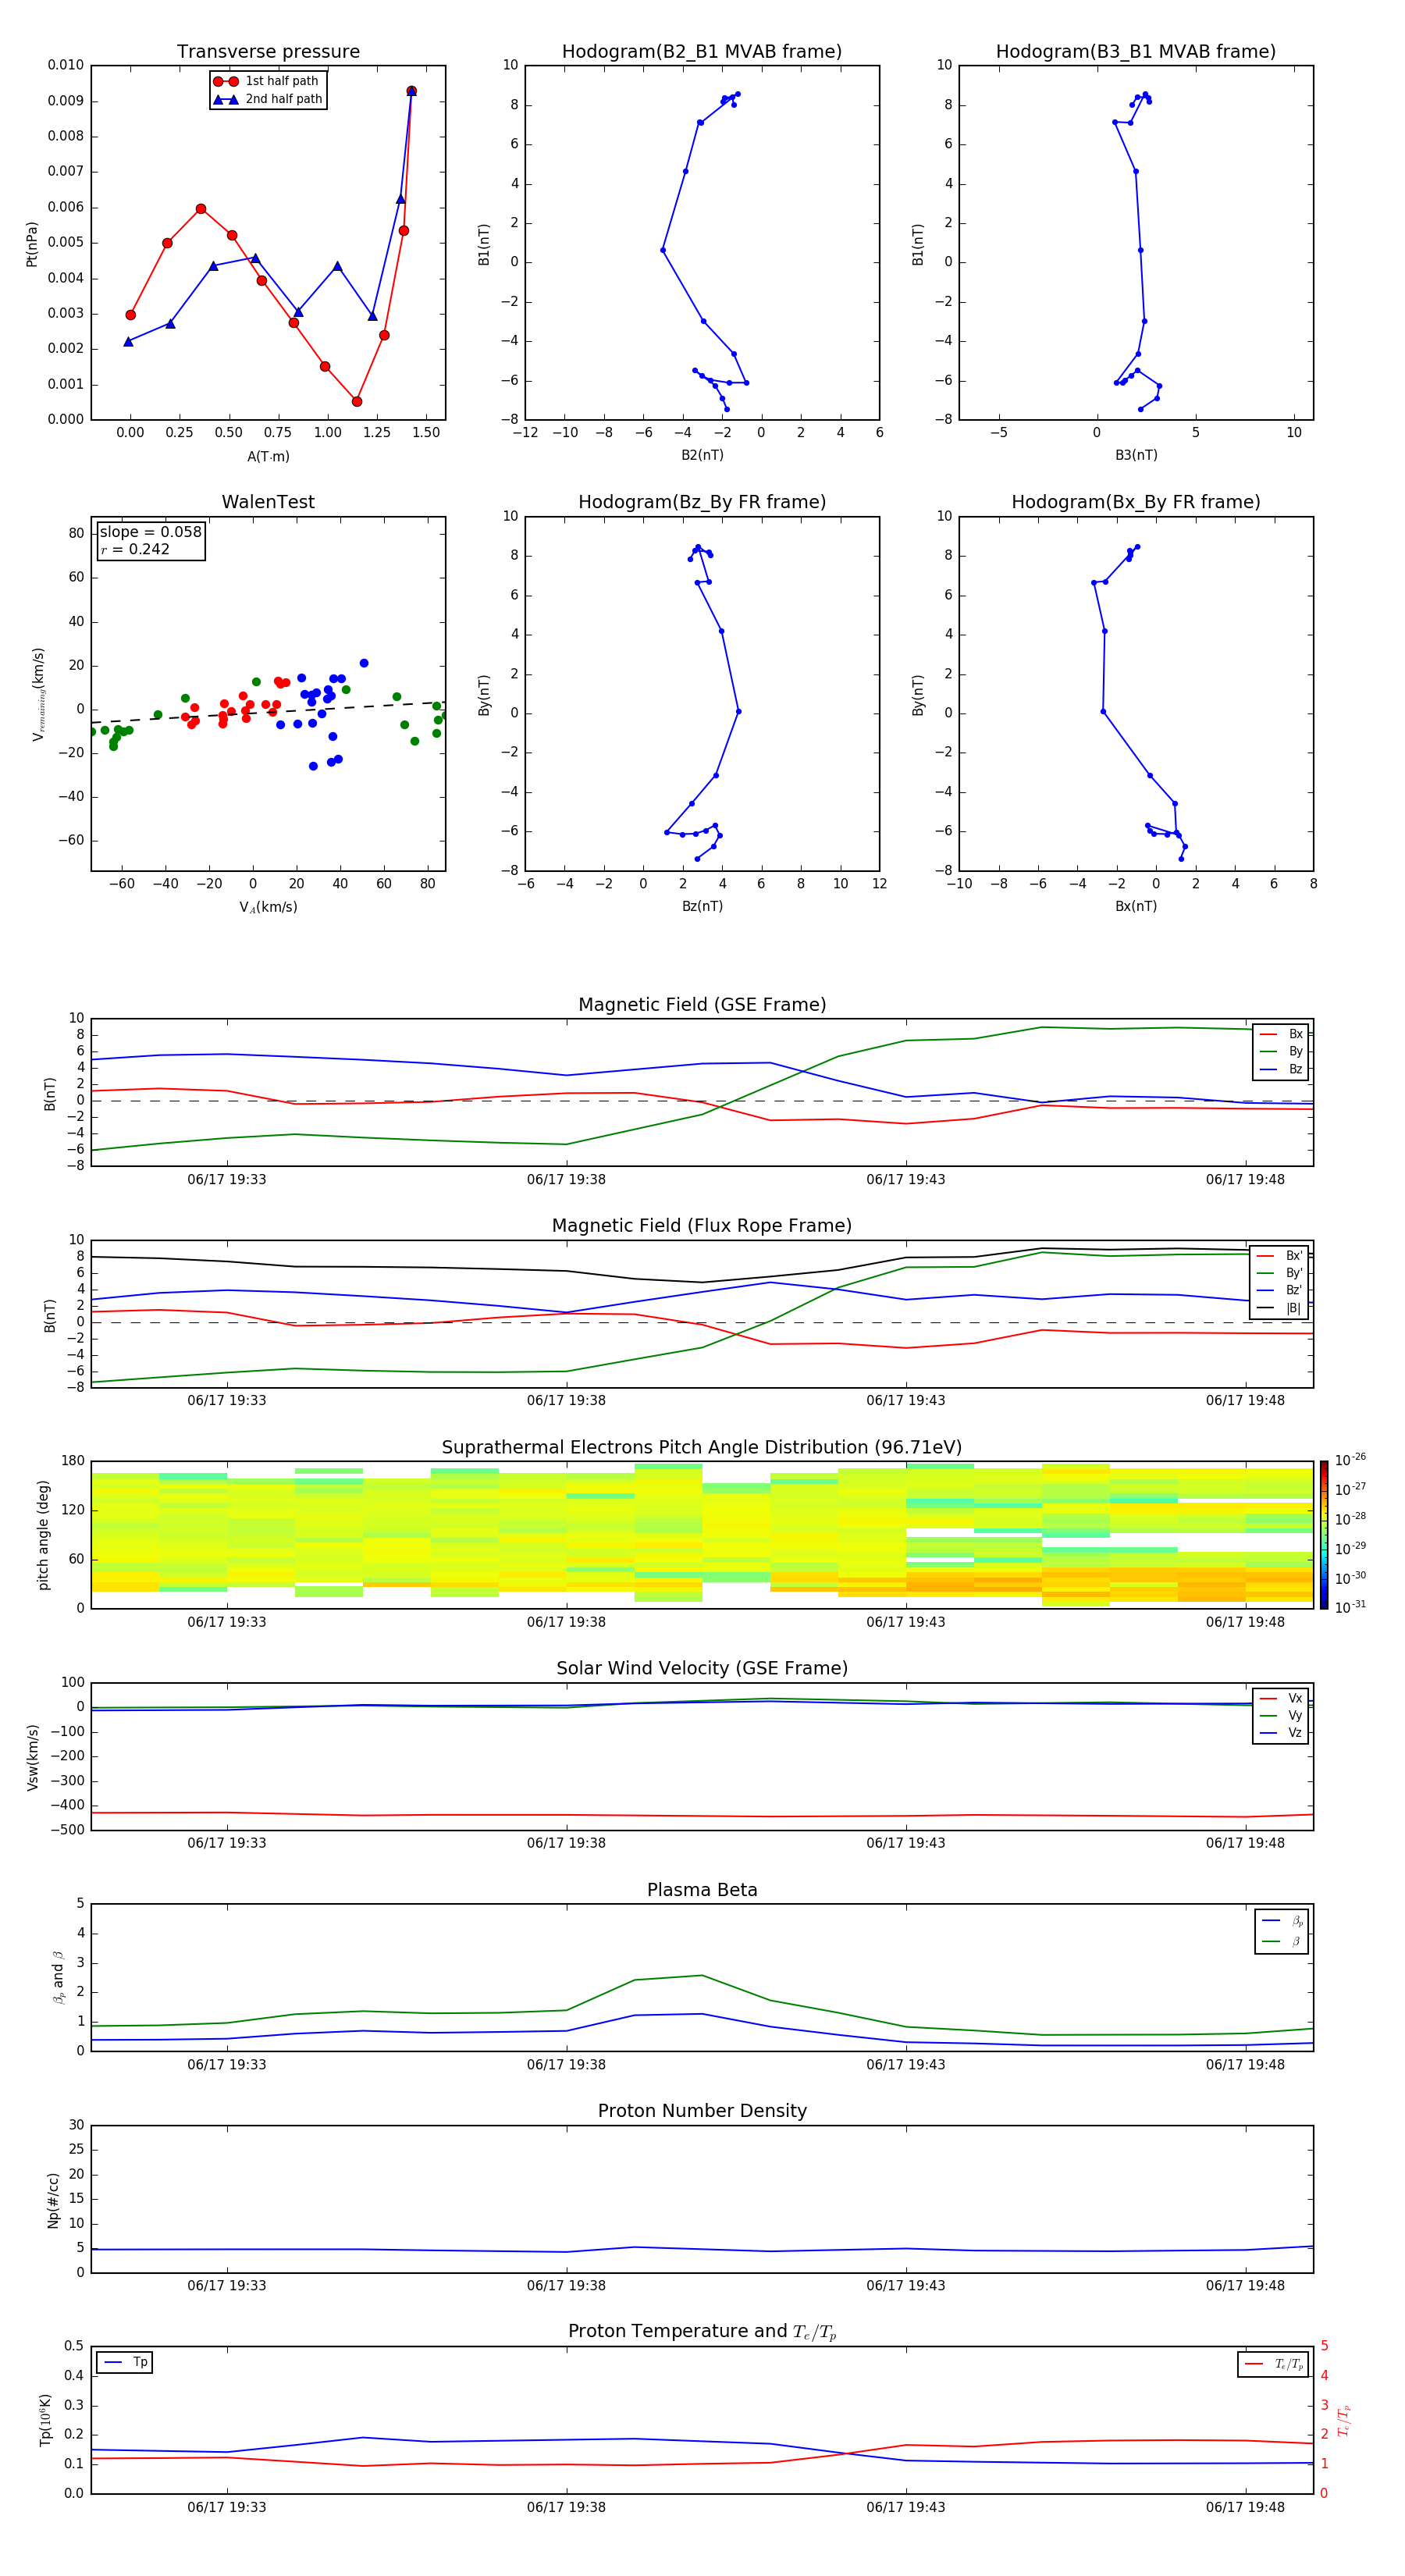The image size is (1405, 2576).
Task: Click the 'Transverse pressure' plot title
Action: tap(268, 52)
